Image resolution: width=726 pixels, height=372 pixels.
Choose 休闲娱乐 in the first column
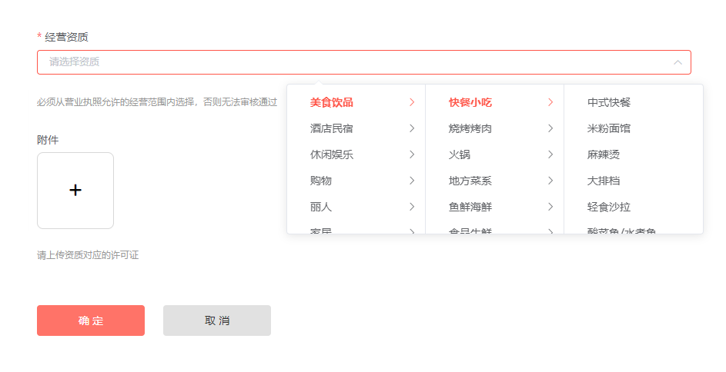(x=332, y=154)
